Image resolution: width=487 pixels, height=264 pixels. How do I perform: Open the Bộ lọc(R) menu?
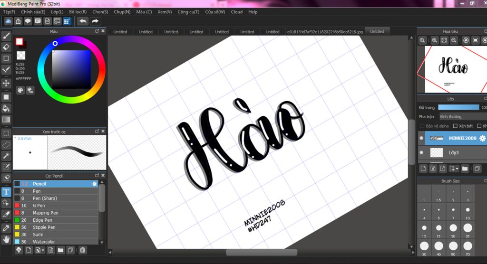(x=78, y=12)
